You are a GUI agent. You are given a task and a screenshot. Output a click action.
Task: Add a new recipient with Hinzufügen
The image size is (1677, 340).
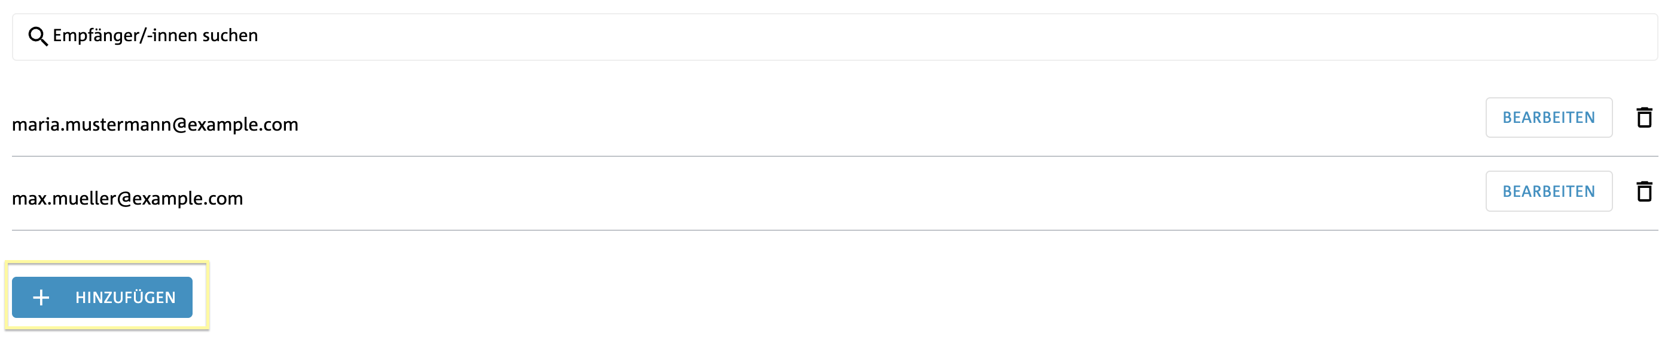[102, 297]
